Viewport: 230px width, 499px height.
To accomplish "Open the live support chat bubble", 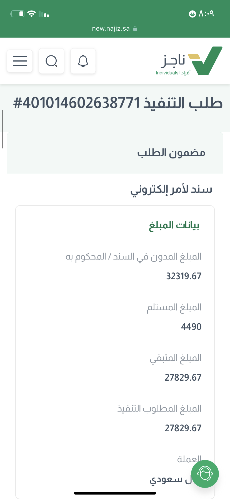I will [x=205, y=474].
